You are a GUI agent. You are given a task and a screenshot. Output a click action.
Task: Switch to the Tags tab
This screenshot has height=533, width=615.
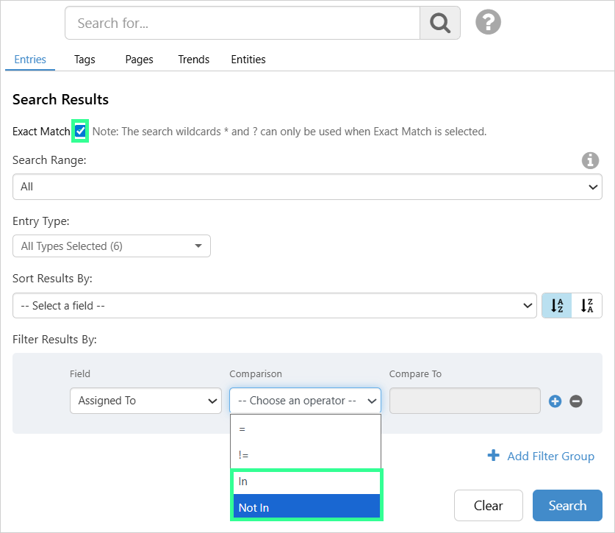(x=84, y=60)
